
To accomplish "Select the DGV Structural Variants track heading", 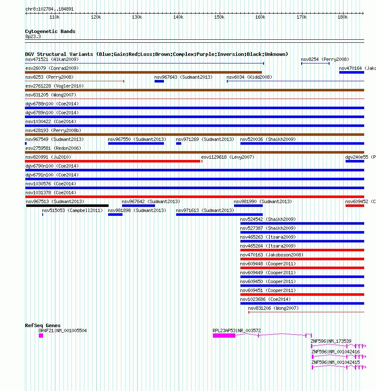I will [156, 54].
